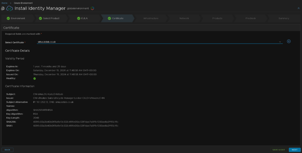Open the Summary wizard step
Screen dimensions: 302x153
click(x=284, y=18)
